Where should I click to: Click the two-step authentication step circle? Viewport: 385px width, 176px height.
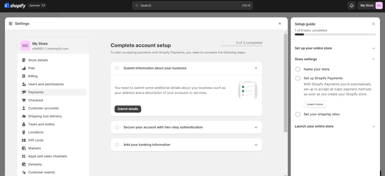(x=117, y=127)
